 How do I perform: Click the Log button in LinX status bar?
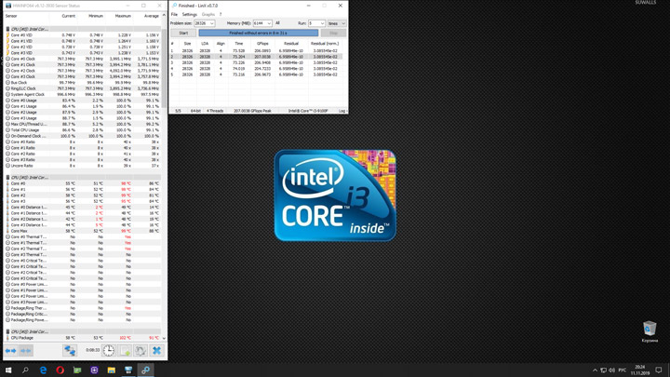(342, 111)
